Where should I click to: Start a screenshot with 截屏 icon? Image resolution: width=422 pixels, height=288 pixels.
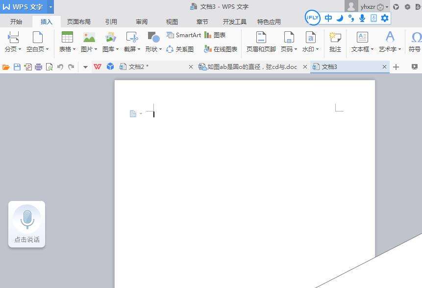132,37
